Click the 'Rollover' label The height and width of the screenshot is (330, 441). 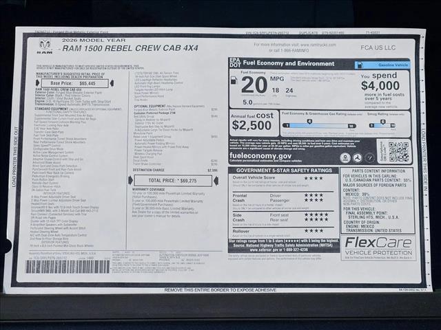(240, 231)
